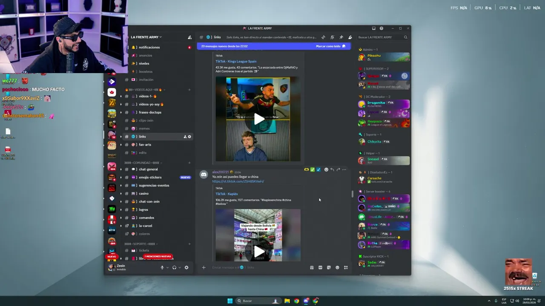React with yellow heart emoji on message
Viewport: 545px width, 306px height.
306,170
